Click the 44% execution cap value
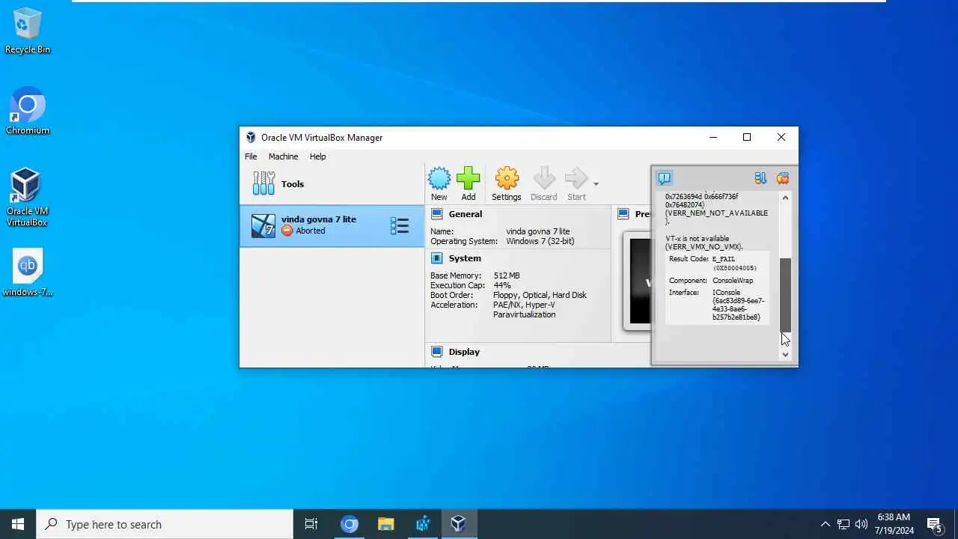 502,285
